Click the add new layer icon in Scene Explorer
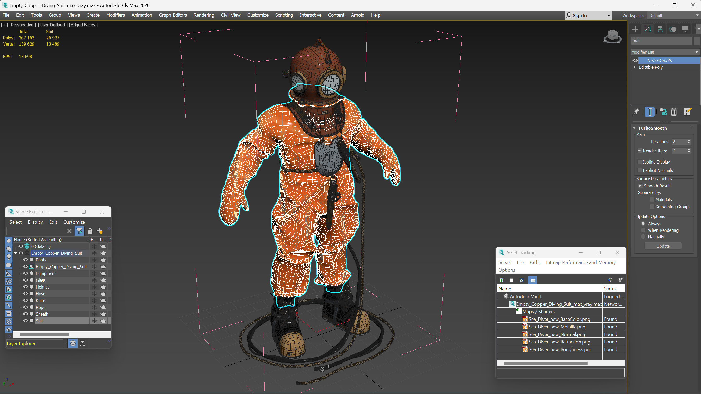Viewport: 701px width, 394px height. pyautogui.click(x=100, y=232)
